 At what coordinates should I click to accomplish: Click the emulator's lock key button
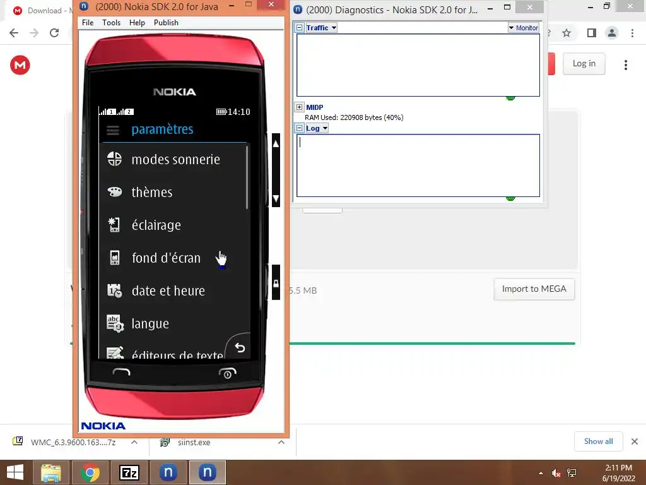pyautogui.click(x=276, y=283)
